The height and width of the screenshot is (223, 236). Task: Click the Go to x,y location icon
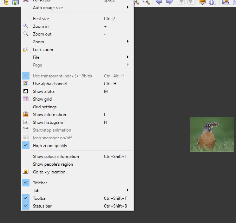pyautogui.click(x=26, y=172)
